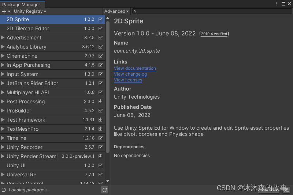This screenshot has height=195, width=293.
Task: Open View documentation link
Action: [135, 68]
